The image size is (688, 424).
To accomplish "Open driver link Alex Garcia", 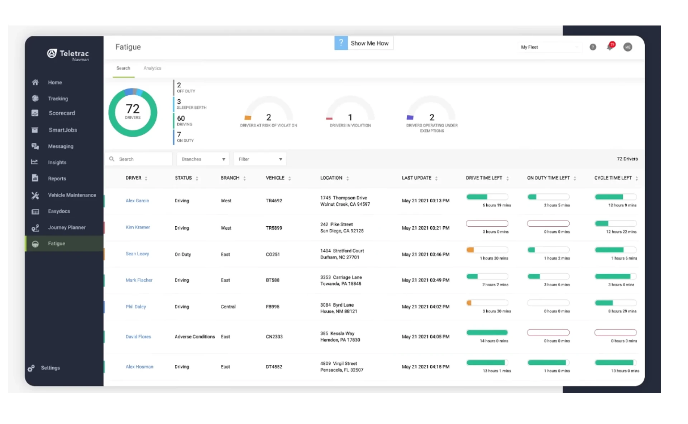I will pos(137,201).
